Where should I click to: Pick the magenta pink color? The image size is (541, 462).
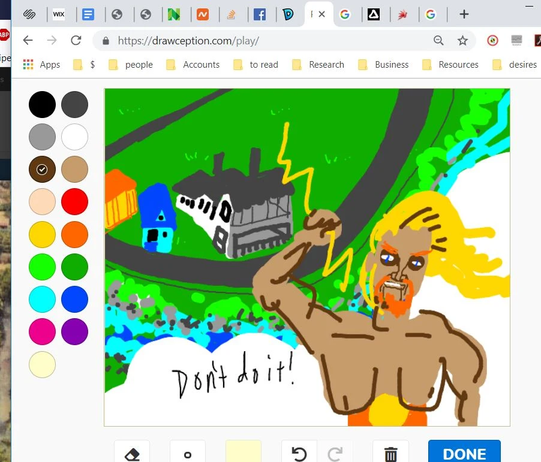coord(42,332)
